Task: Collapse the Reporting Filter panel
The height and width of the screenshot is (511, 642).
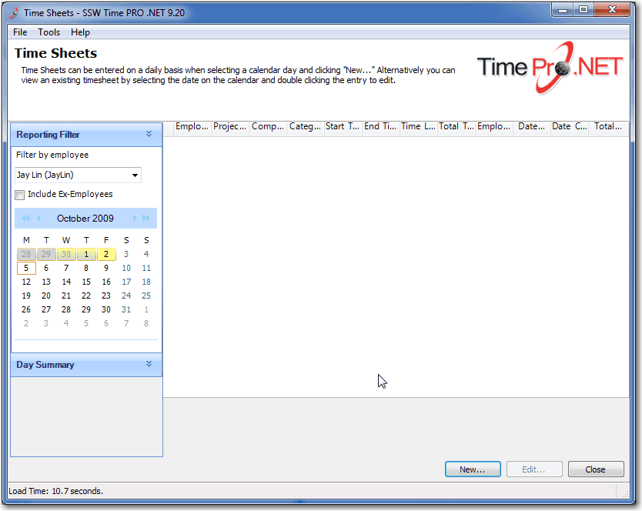Action: coord(149,134)
